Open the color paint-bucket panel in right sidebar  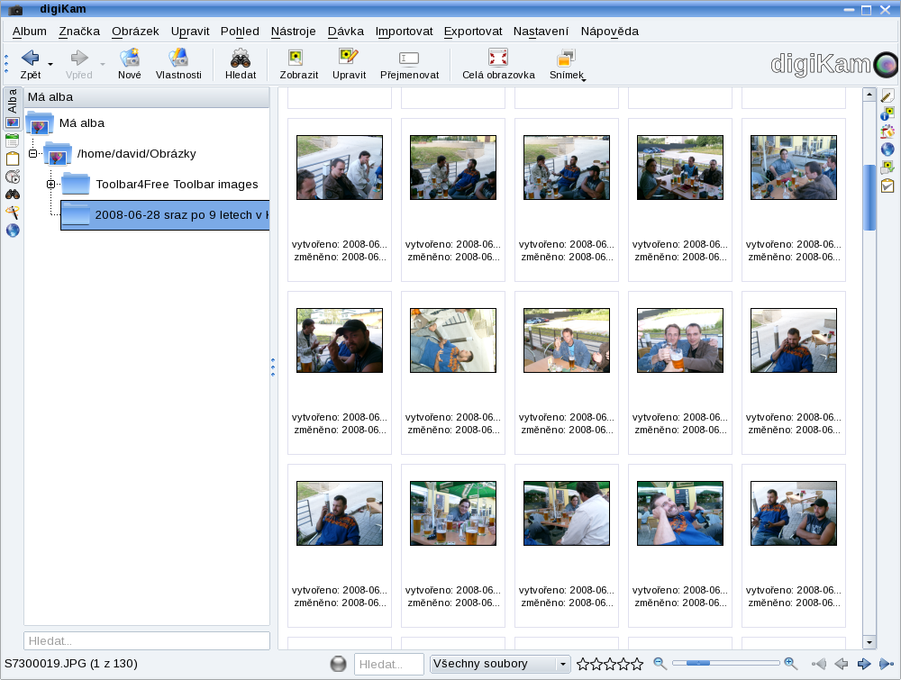click(887, 131)
